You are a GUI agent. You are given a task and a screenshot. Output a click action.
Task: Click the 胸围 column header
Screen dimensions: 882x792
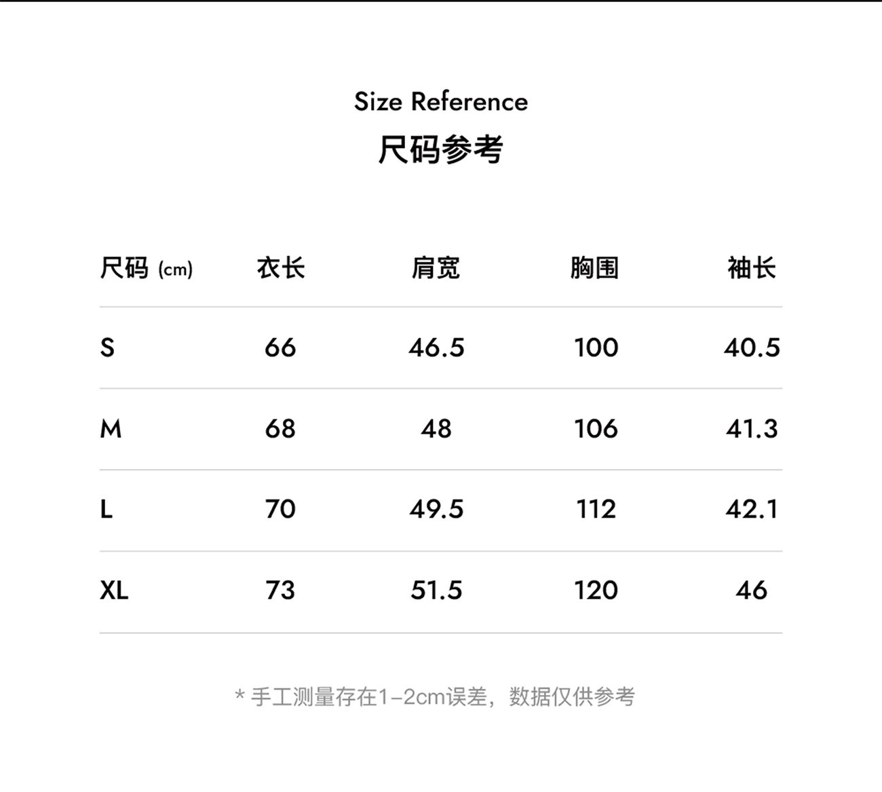click(594, 268)
